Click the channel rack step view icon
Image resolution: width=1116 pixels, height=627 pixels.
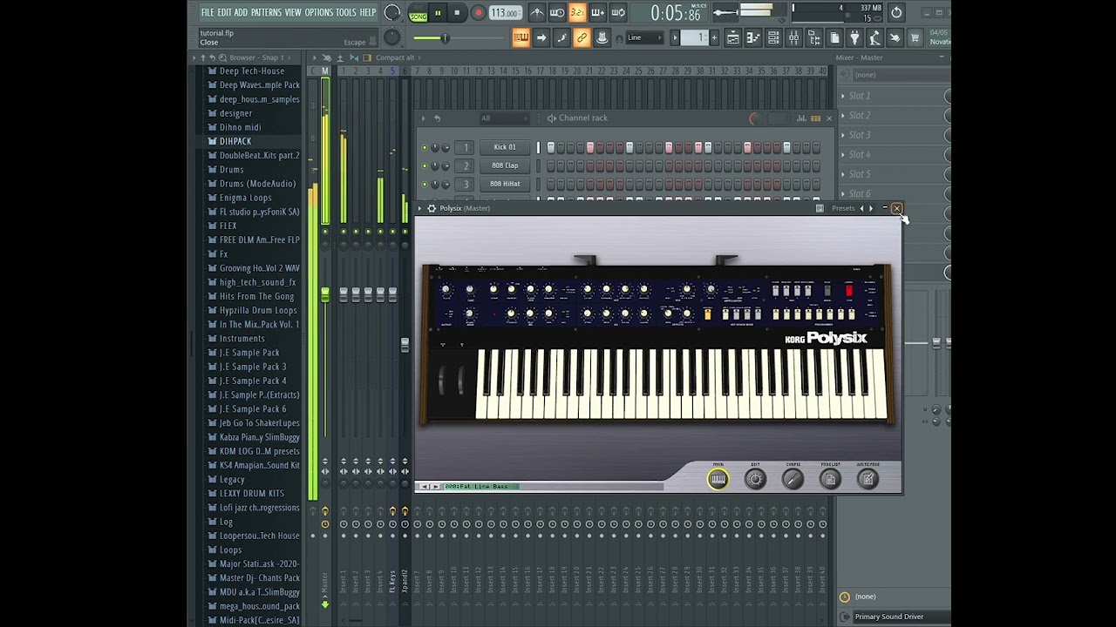pos(816,118)
